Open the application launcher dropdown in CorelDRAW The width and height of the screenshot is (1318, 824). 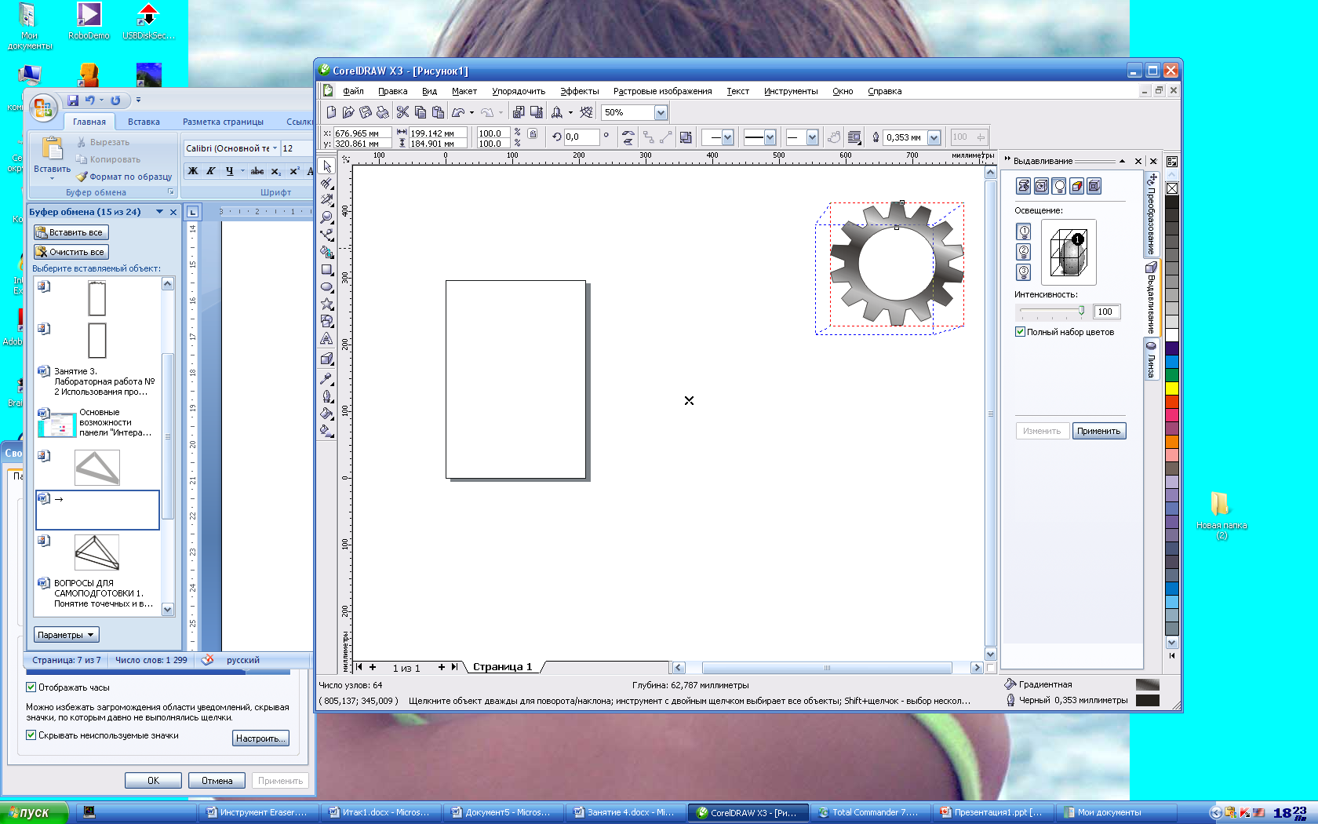click(x=570, y=112)
